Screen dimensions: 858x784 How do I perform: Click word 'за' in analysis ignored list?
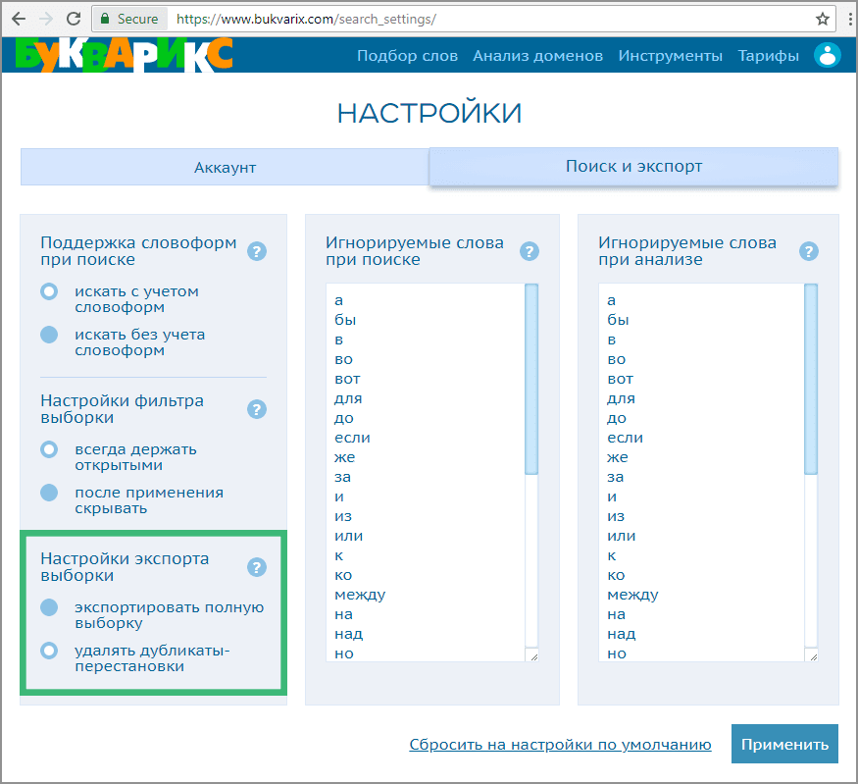615,477
